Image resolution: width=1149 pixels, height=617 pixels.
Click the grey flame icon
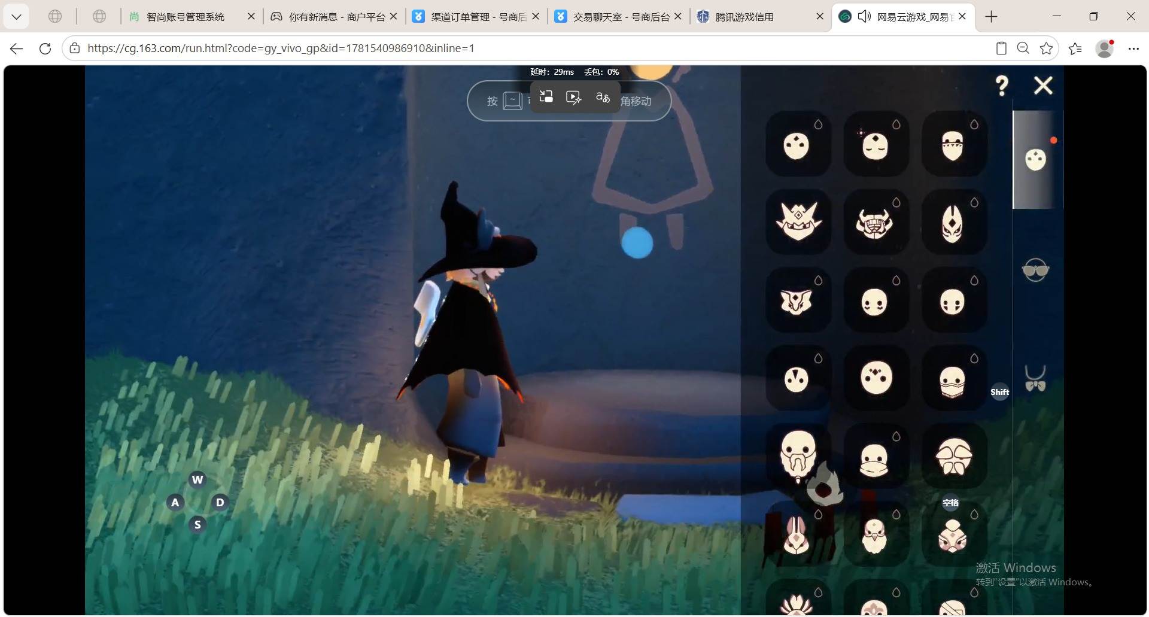tap(825, 485)
